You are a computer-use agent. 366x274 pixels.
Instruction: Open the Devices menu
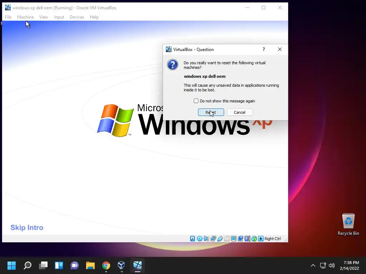pyautogui.click(x=77, y=17)
